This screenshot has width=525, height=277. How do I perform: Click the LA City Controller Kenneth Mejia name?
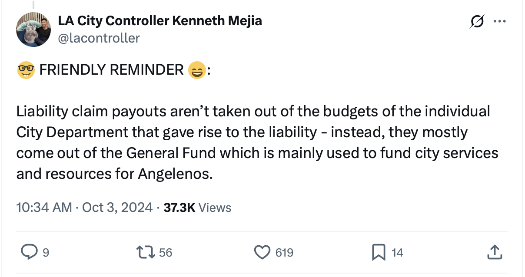[x=160, y=20]
